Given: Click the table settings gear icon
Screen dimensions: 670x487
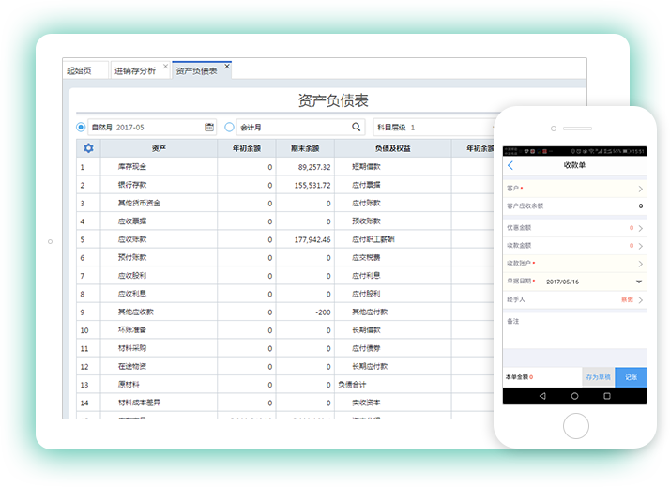Looking at the screenshot, I should point(88,148).
